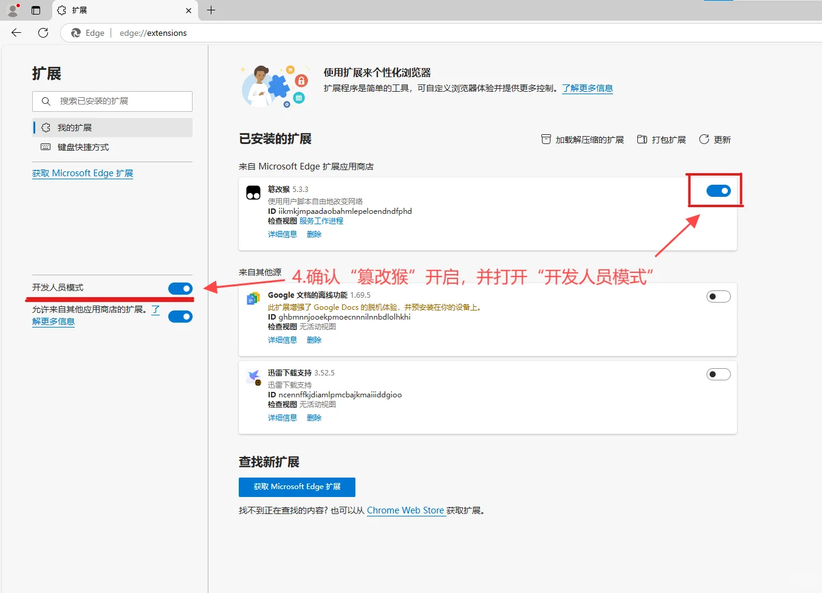Open 获取 Microsoft Edge 扩展 sidebar link
Viewport: 822px width, 593px height.
click(x=83, y=173)
